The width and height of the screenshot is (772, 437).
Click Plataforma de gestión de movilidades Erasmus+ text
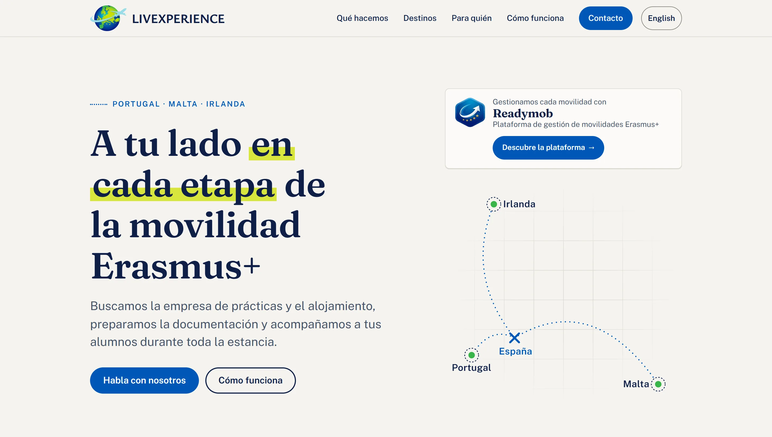coord(576,124)
